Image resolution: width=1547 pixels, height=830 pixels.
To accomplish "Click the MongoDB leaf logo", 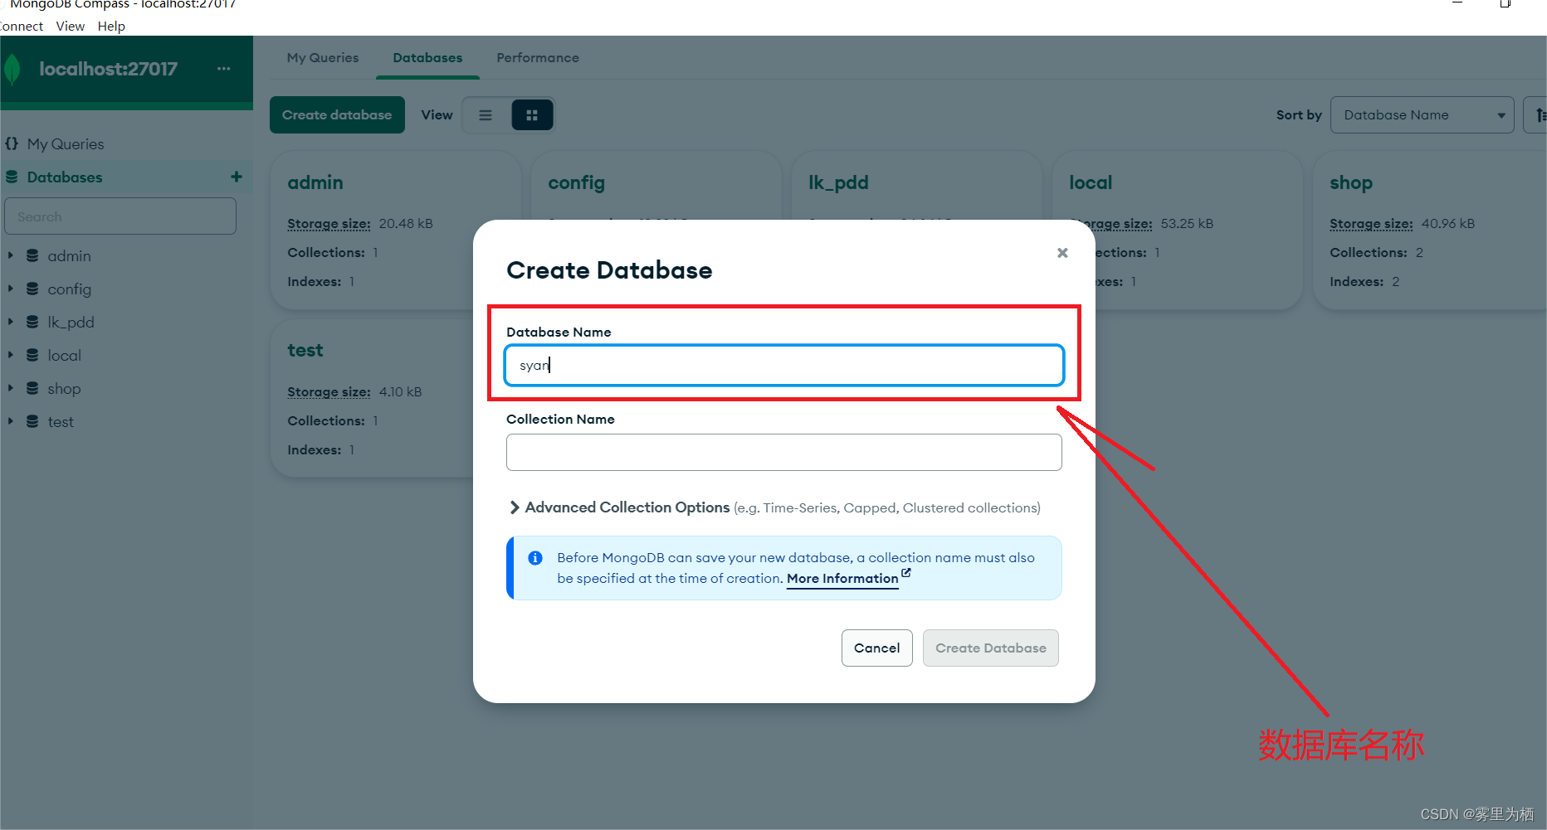I will [x=12, y=69].
